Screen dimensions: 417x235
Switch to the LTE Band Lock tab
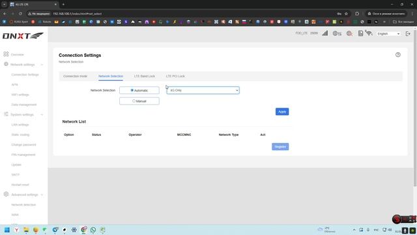pos(145,76)
